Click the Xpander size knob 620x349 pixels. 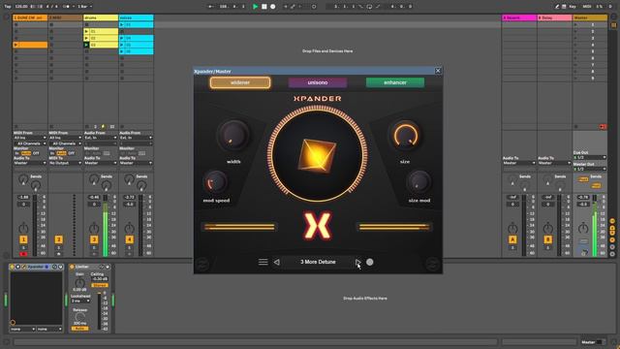[405, 136]
